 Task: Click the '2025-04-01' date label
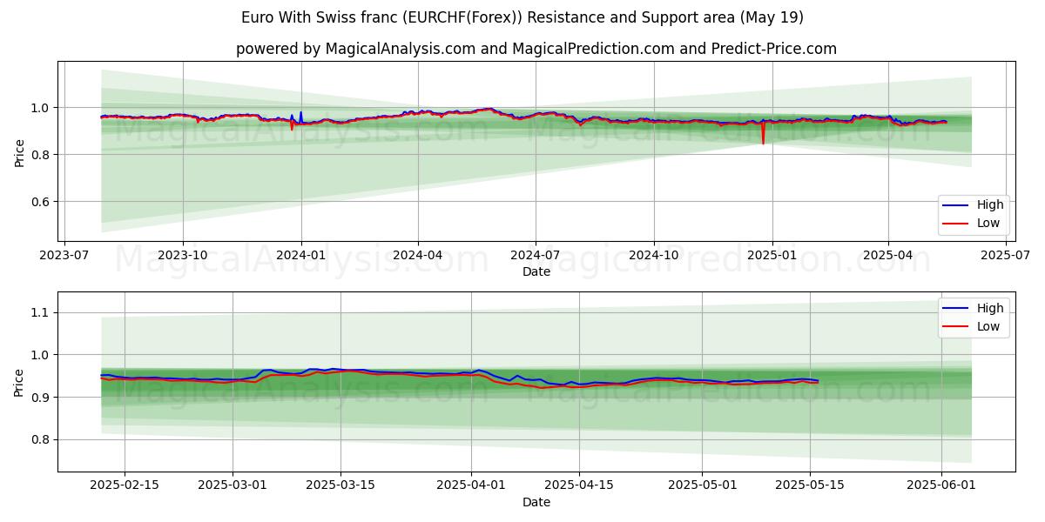click(471, 486)
